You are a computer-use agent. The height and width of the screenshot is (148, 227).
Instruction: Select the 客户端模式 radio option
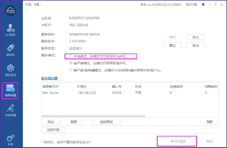71,63
